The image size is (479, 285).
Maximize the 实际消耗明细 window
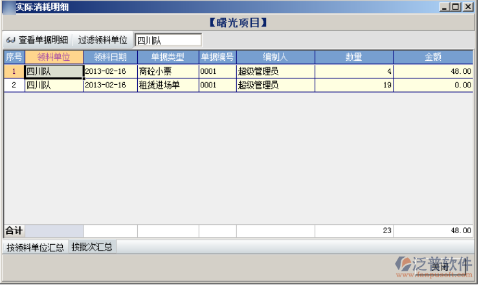coord(456,6)
